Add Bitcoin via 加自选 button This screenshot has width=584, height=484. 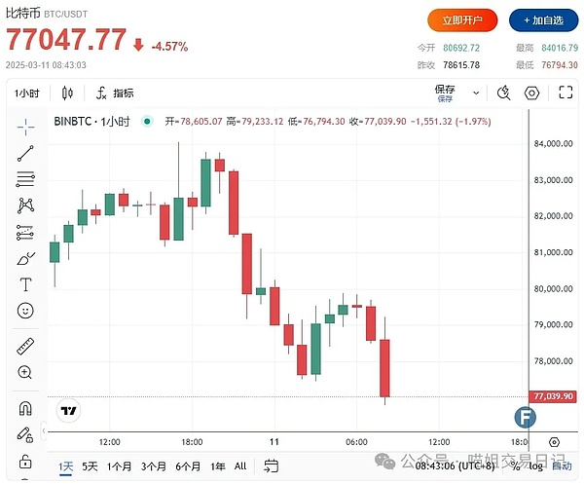pos(541,19)
